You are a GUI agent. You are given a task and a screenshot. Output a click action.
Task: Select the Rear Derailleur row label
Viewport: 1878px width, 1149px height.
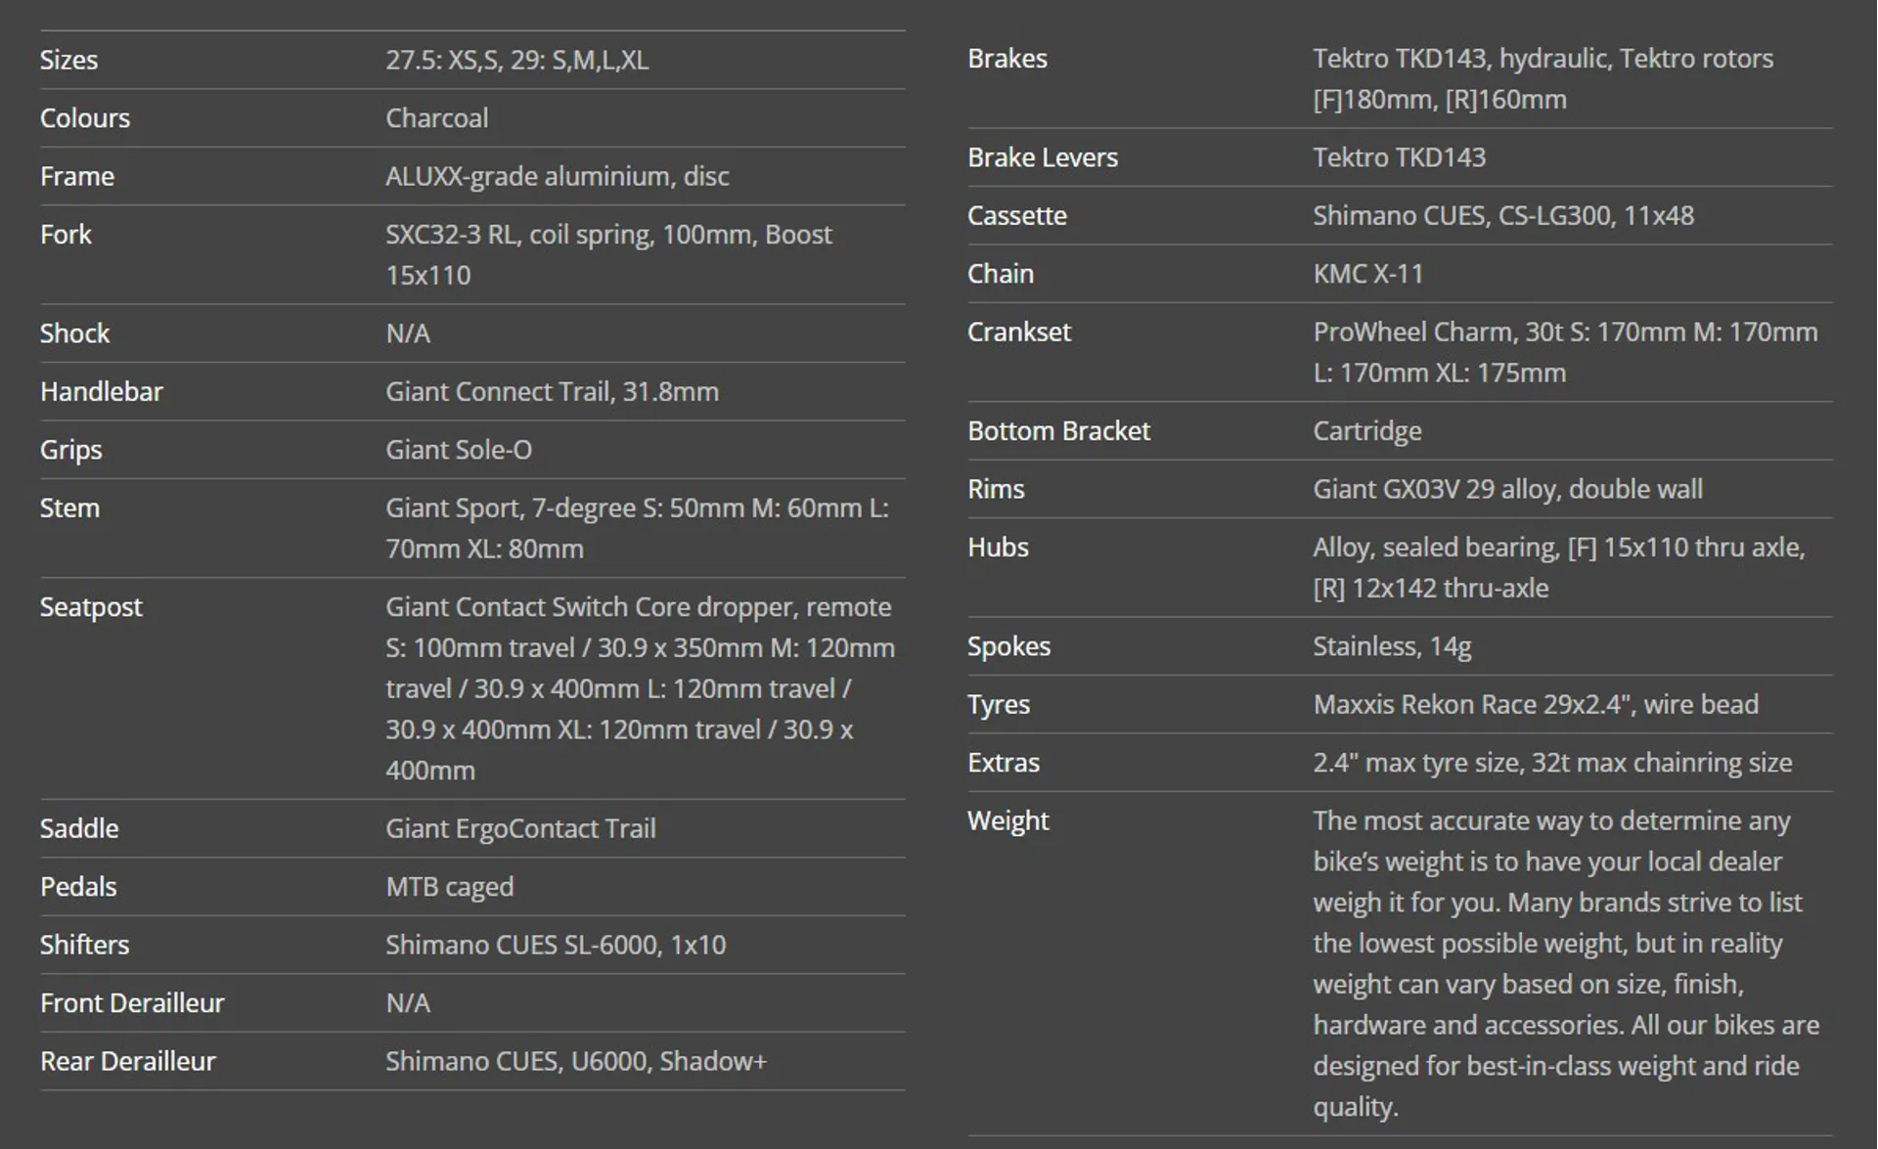127,1061
